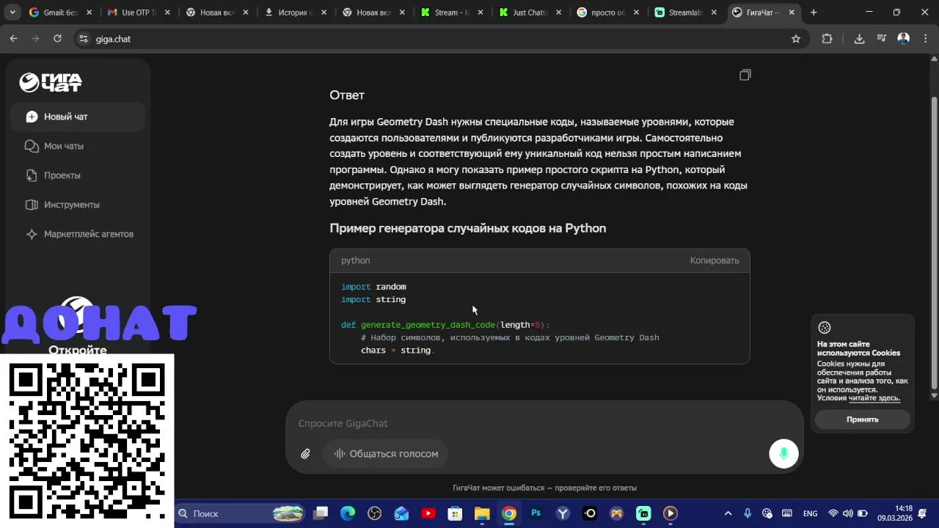
Task: Click the Windows taskbar Поиск search box
Action: point(240,513)
